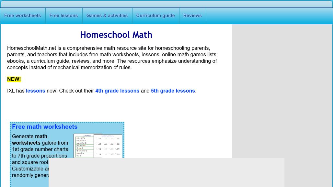333x187 pixels.
Task: Open the 5th grade lessons link
Action: click(x=173, y=91)
